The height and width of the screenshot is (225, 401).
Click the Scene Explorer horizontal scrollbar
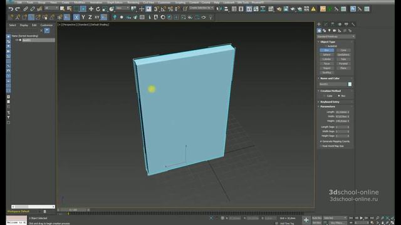click(33, 207)
